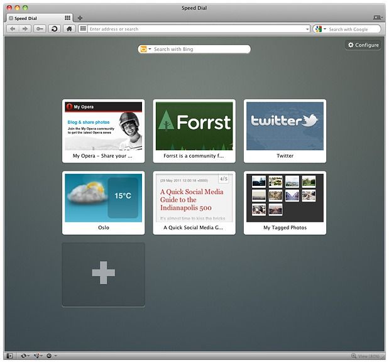Image resolution: width=389 pixels, height=363 pixels.
Task: Click the Forward navigation arrow
Action: pos(25,29)
